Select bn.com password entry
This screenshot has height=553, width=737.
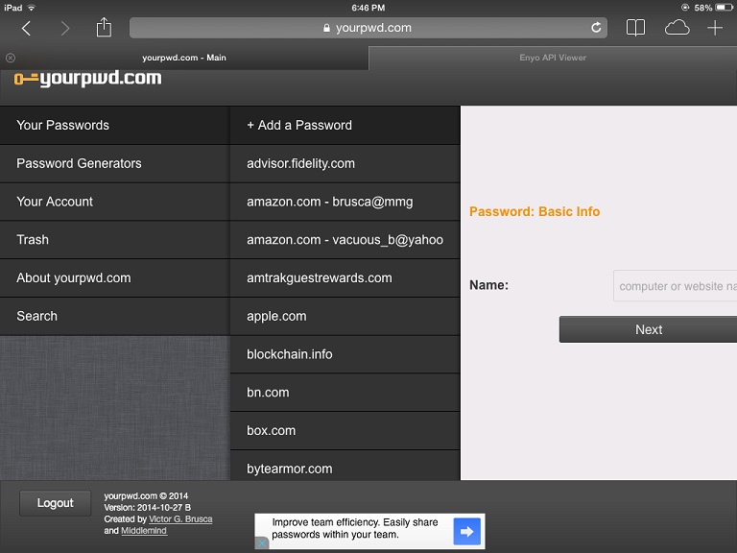(x=345, y=392)
